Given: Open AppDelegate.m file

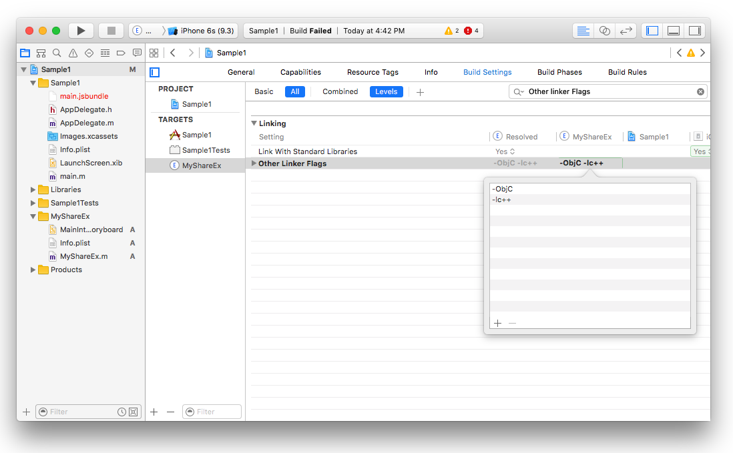Looking at the screenshot, I should pyautogui.click(x=87, y=123).
